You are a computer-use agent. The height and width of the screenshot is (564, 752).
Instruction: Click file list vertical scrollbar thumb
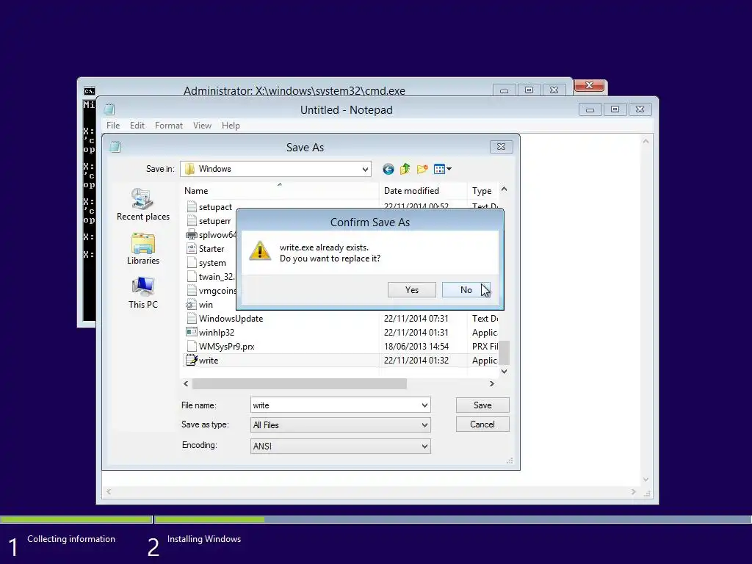point(504,352)
